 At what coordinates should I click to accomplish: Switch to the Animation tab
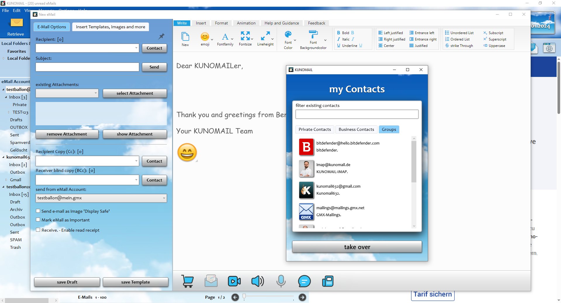tap(246, 23)
